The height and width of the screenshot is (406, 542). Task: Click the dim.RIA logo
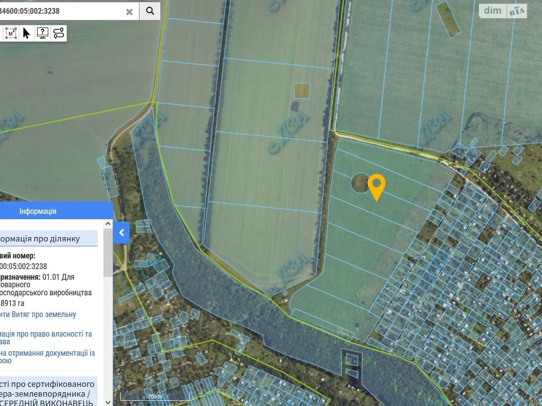(x=503, y=11)
